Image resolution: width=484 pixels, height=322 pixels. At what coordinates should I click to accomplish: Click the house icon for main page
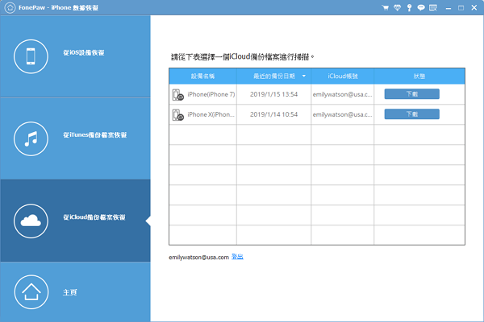[x=31, y=292]
